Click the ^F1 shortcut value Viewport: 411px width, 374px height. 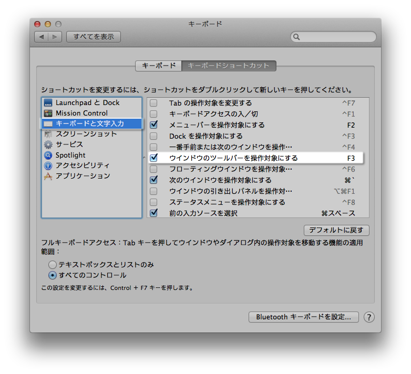(348, 114)
